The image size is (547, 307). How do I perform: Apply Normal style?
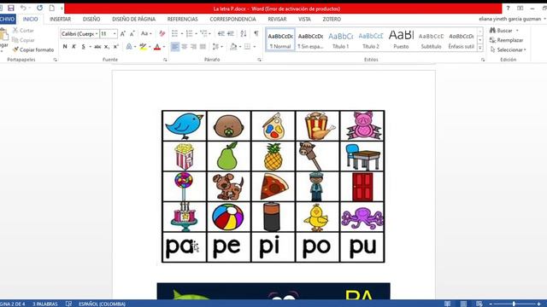point(280,40)
